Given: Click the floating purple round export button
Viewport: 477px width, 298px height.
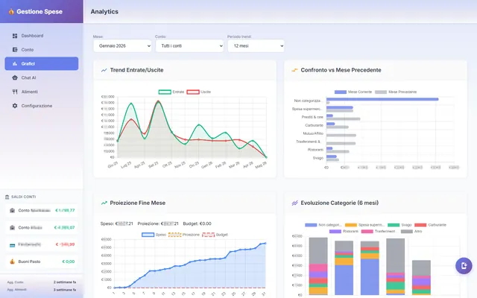Looking at the screenshot, I should (464, 265).
